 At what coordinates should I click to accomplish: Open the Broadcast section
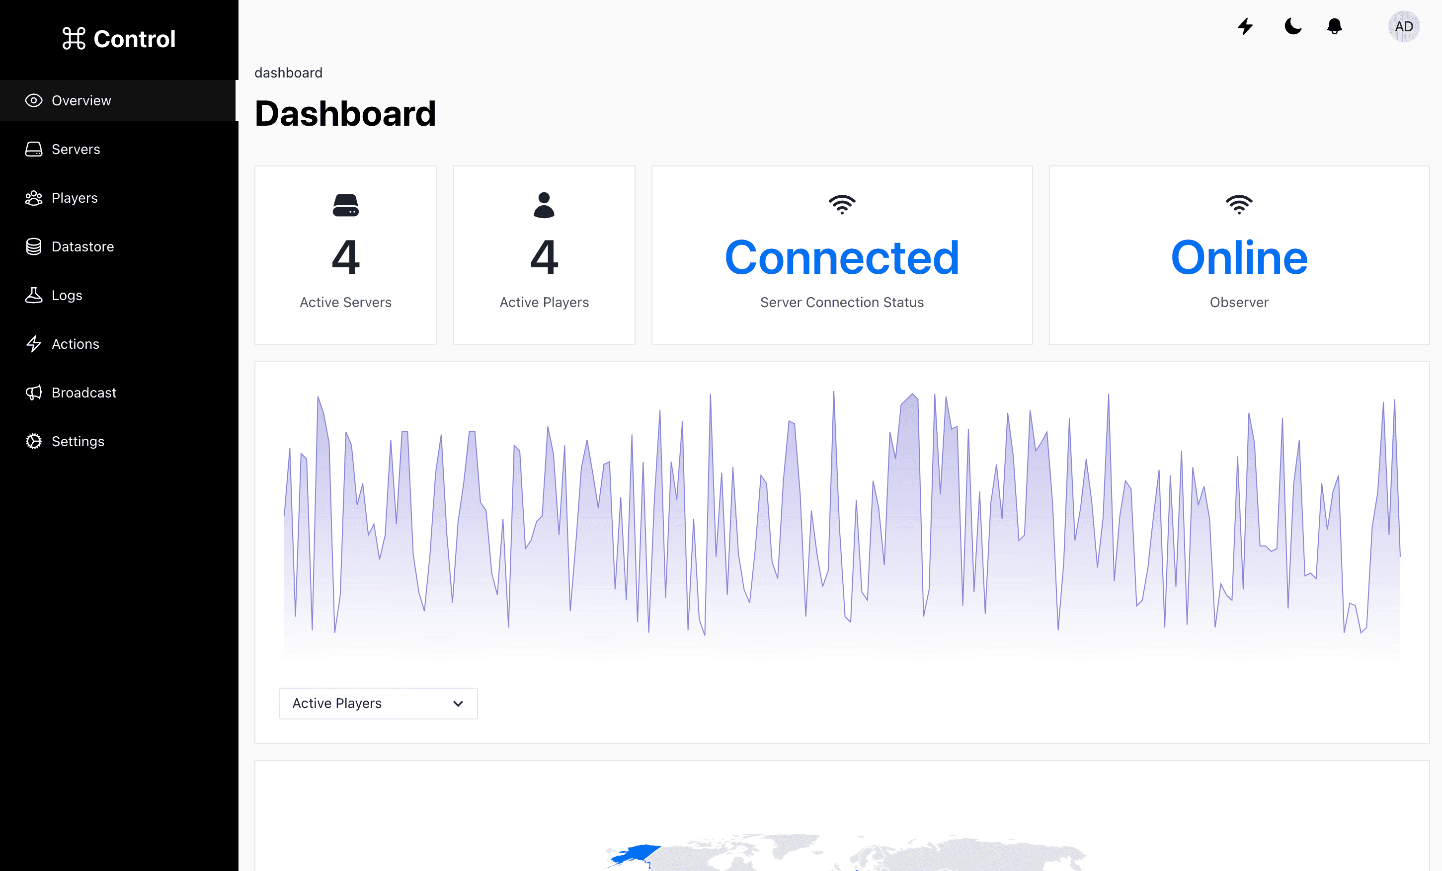(x=83, y=392)
